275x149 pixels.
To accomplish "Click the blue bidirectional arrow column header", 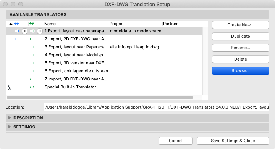I will 16,23.
